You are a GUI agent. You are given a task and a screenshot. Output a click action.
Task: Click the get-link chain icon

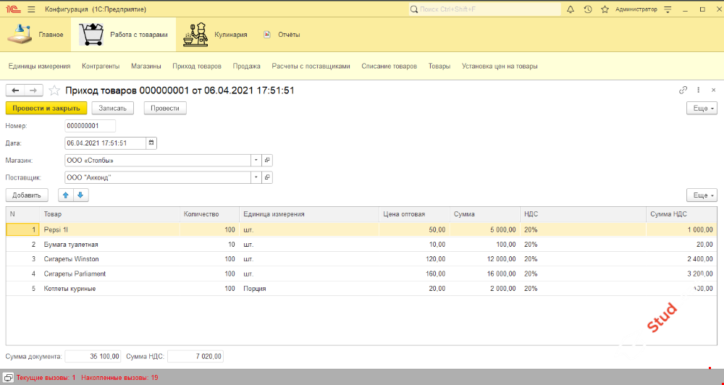coord(683,90)
